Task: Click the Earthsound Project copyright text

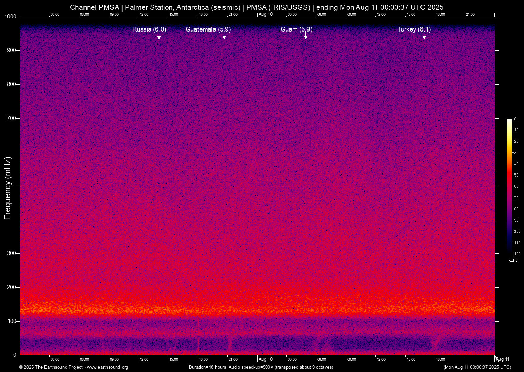Action: click(x=52, y=367)
